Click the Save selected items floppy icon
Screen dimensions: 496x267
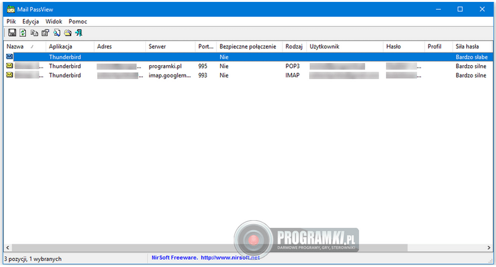[x=12, y=33]
